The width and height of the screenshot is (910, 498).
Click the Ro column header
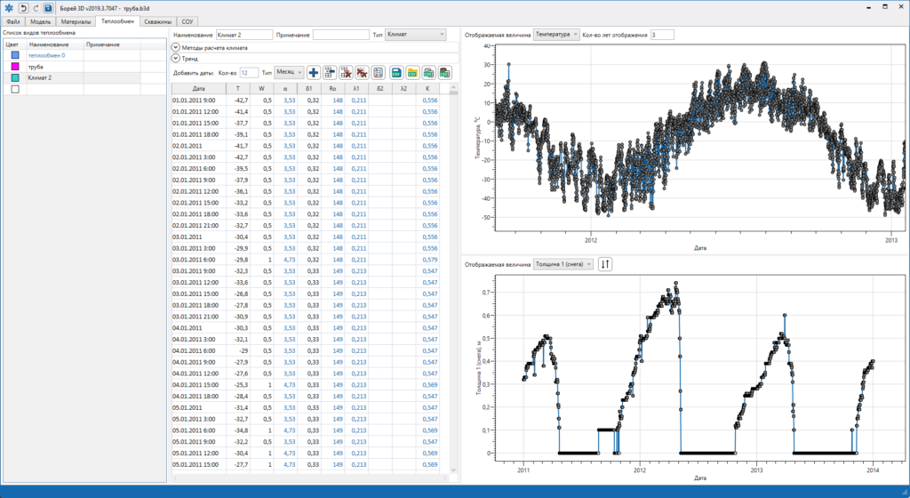coord(332,88)
